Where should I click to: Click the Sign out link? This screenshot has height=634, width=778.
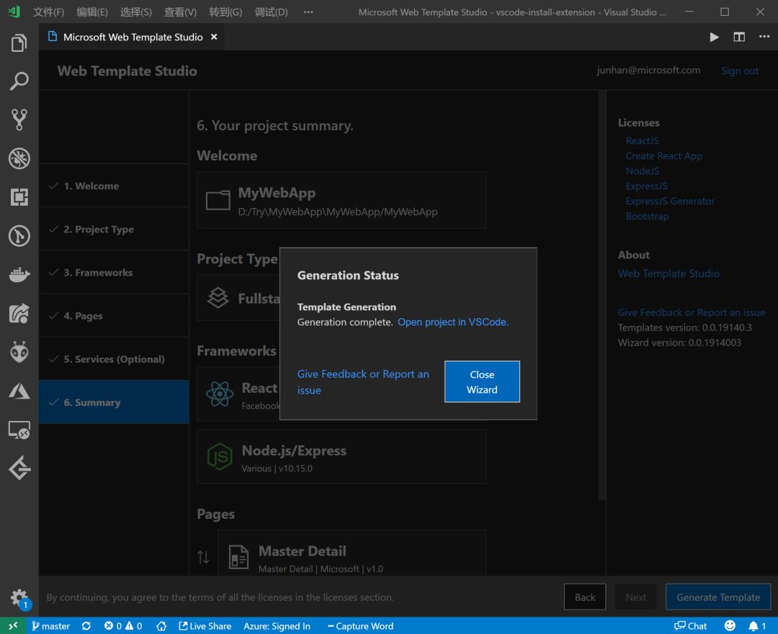coord(739,71)
